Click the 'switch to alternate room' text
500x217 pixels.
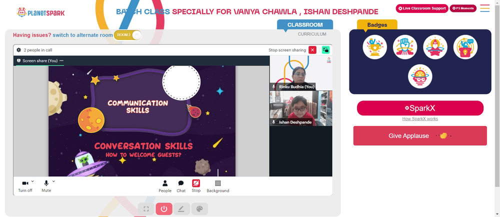tap(83, 35)
